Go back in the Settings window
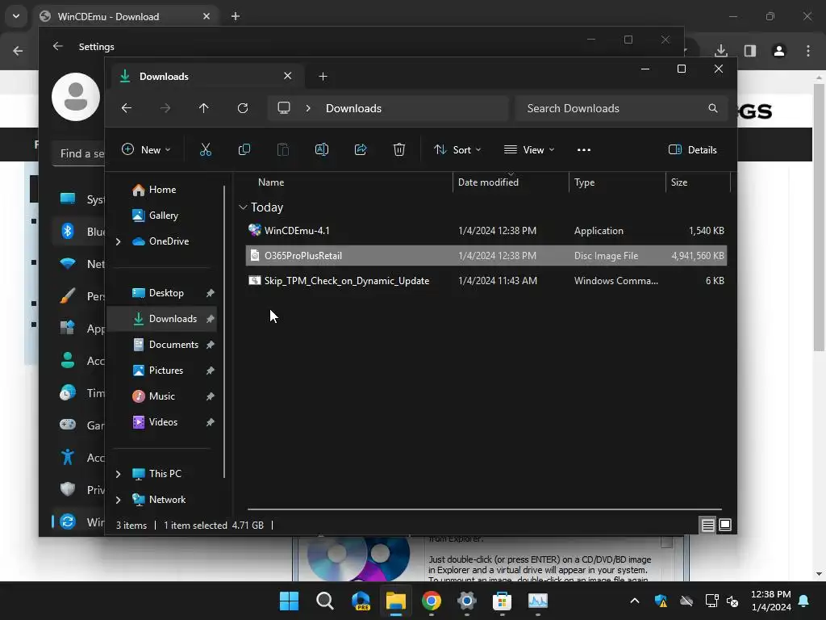Image resolution: width=826 pixels, height=620 pixels. pyautogui.click(x=58, y=46)
